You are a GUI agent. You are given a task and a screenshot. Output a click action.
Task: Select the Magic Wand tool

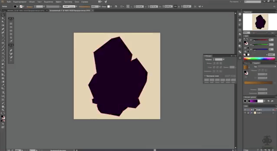pos(3,22)
